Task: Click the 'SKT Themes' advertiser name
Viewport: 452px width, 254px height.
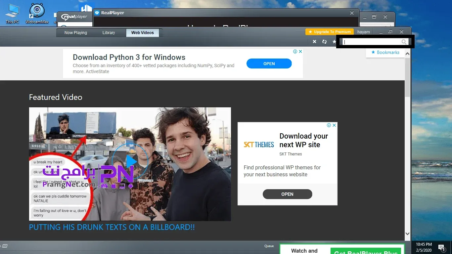Action: [291, 154]
